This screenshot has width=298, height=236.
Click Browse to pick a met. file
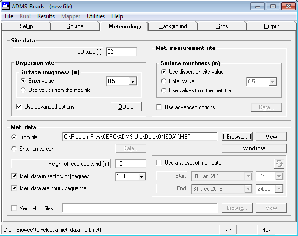coord(237,137)
